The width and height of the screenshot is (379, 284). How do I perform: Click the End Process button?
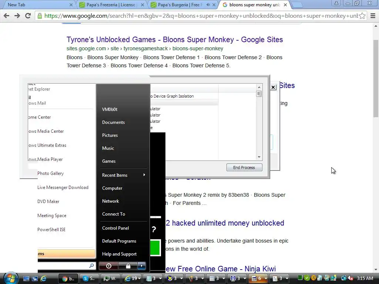pyautogui.click(x=244, y=168)
